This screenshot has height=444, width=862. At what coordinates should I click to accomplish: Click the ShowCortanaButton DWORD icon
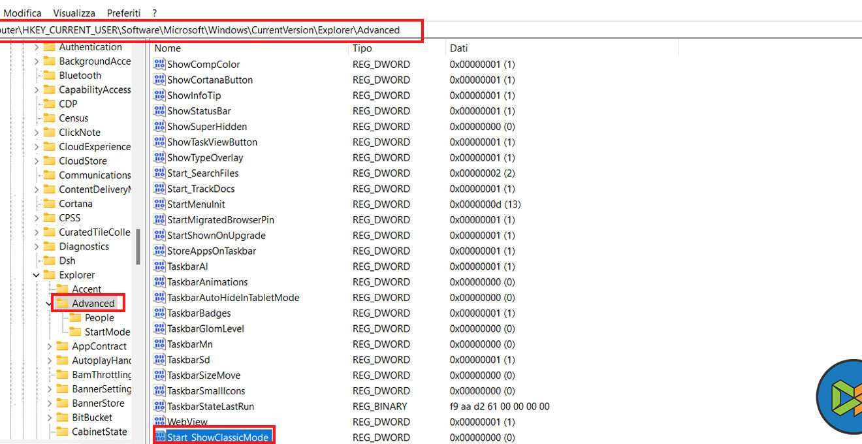point(159,80)
